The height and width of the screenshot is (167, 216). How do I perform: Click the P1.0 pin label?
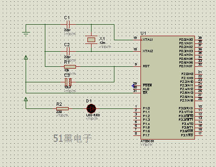tap(146, 108)
